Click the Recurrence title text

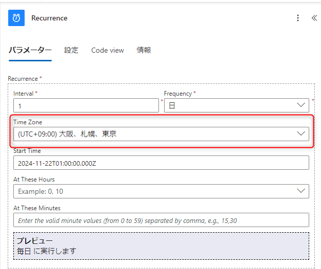(x=49, y=18)
